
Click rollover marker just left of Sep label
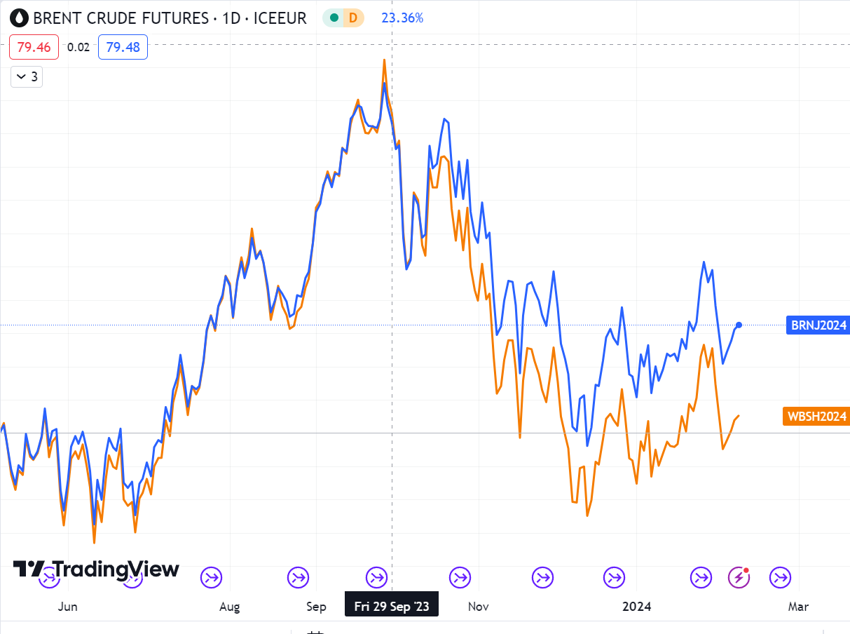[x=297, y=577]
